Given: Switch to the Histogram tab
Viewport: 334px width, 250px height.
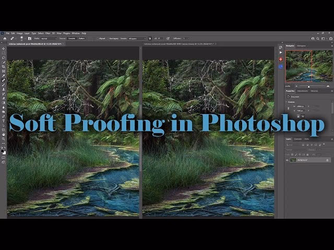Looking at the screenshot, I should [302, 46].
